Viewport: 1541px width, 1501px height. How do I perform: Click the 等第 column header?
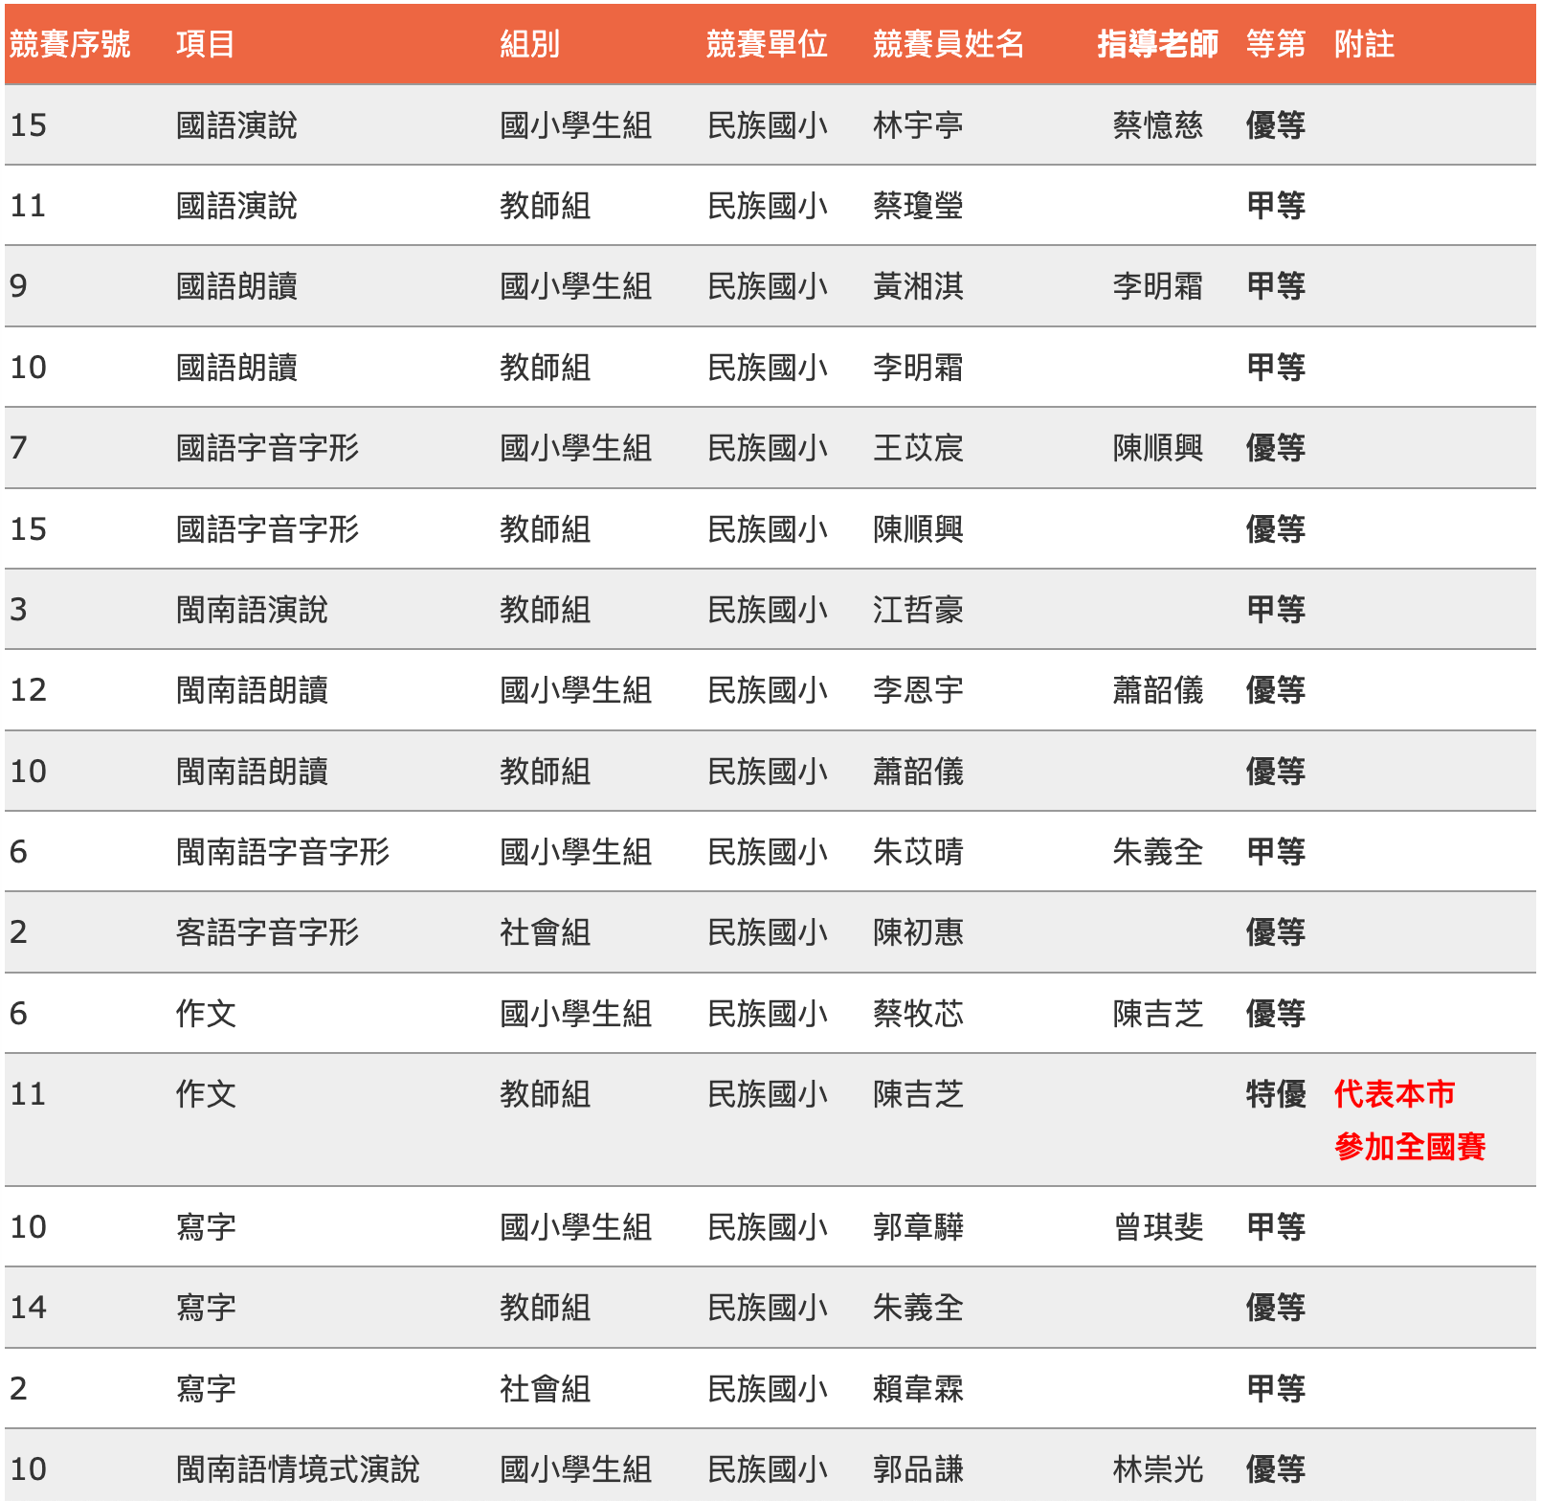click(1275, 44)
